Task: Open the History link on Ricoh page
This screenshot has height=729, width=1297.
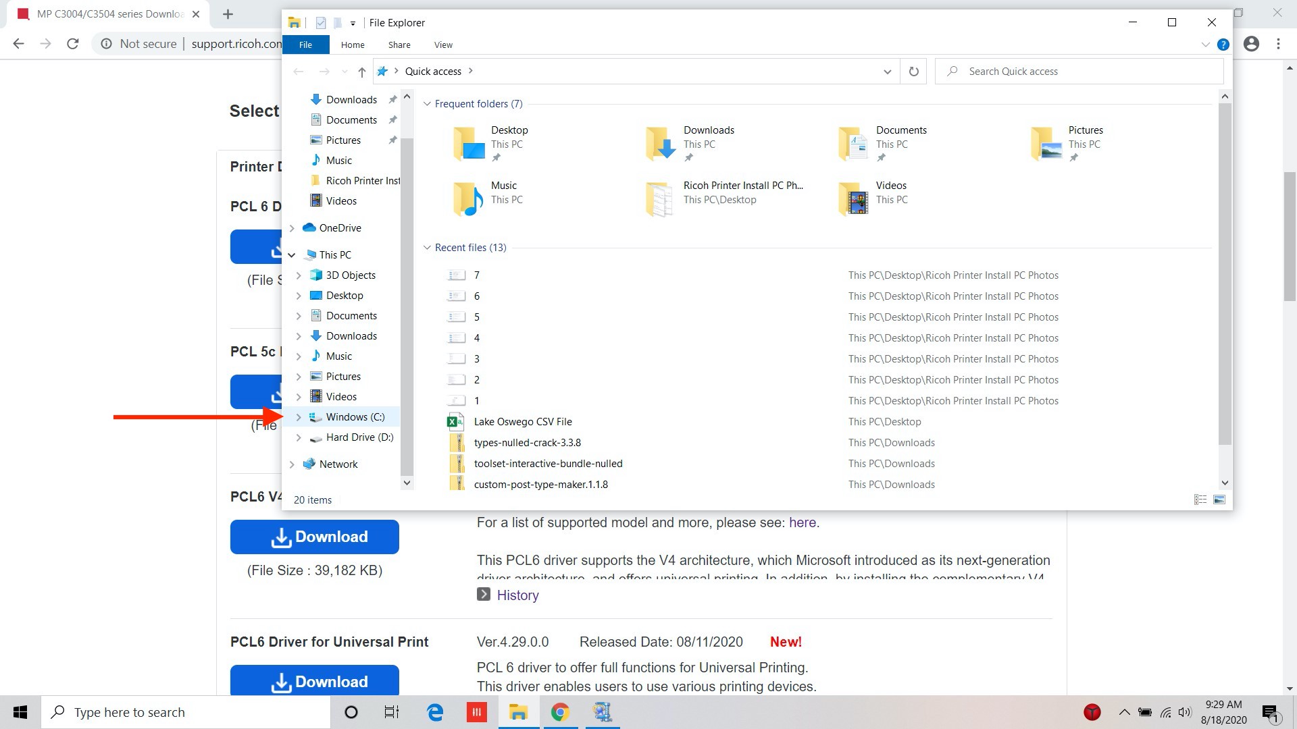Action: coord(517,595)
